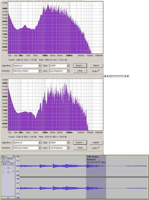Click Export button in the upper spectrum window
Image resolution: width=149 pixels, height=200 pixels.
80,65
